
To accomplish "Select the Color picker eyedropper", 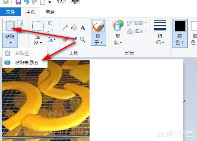I will pyautogui.click(x=74, y=39).
